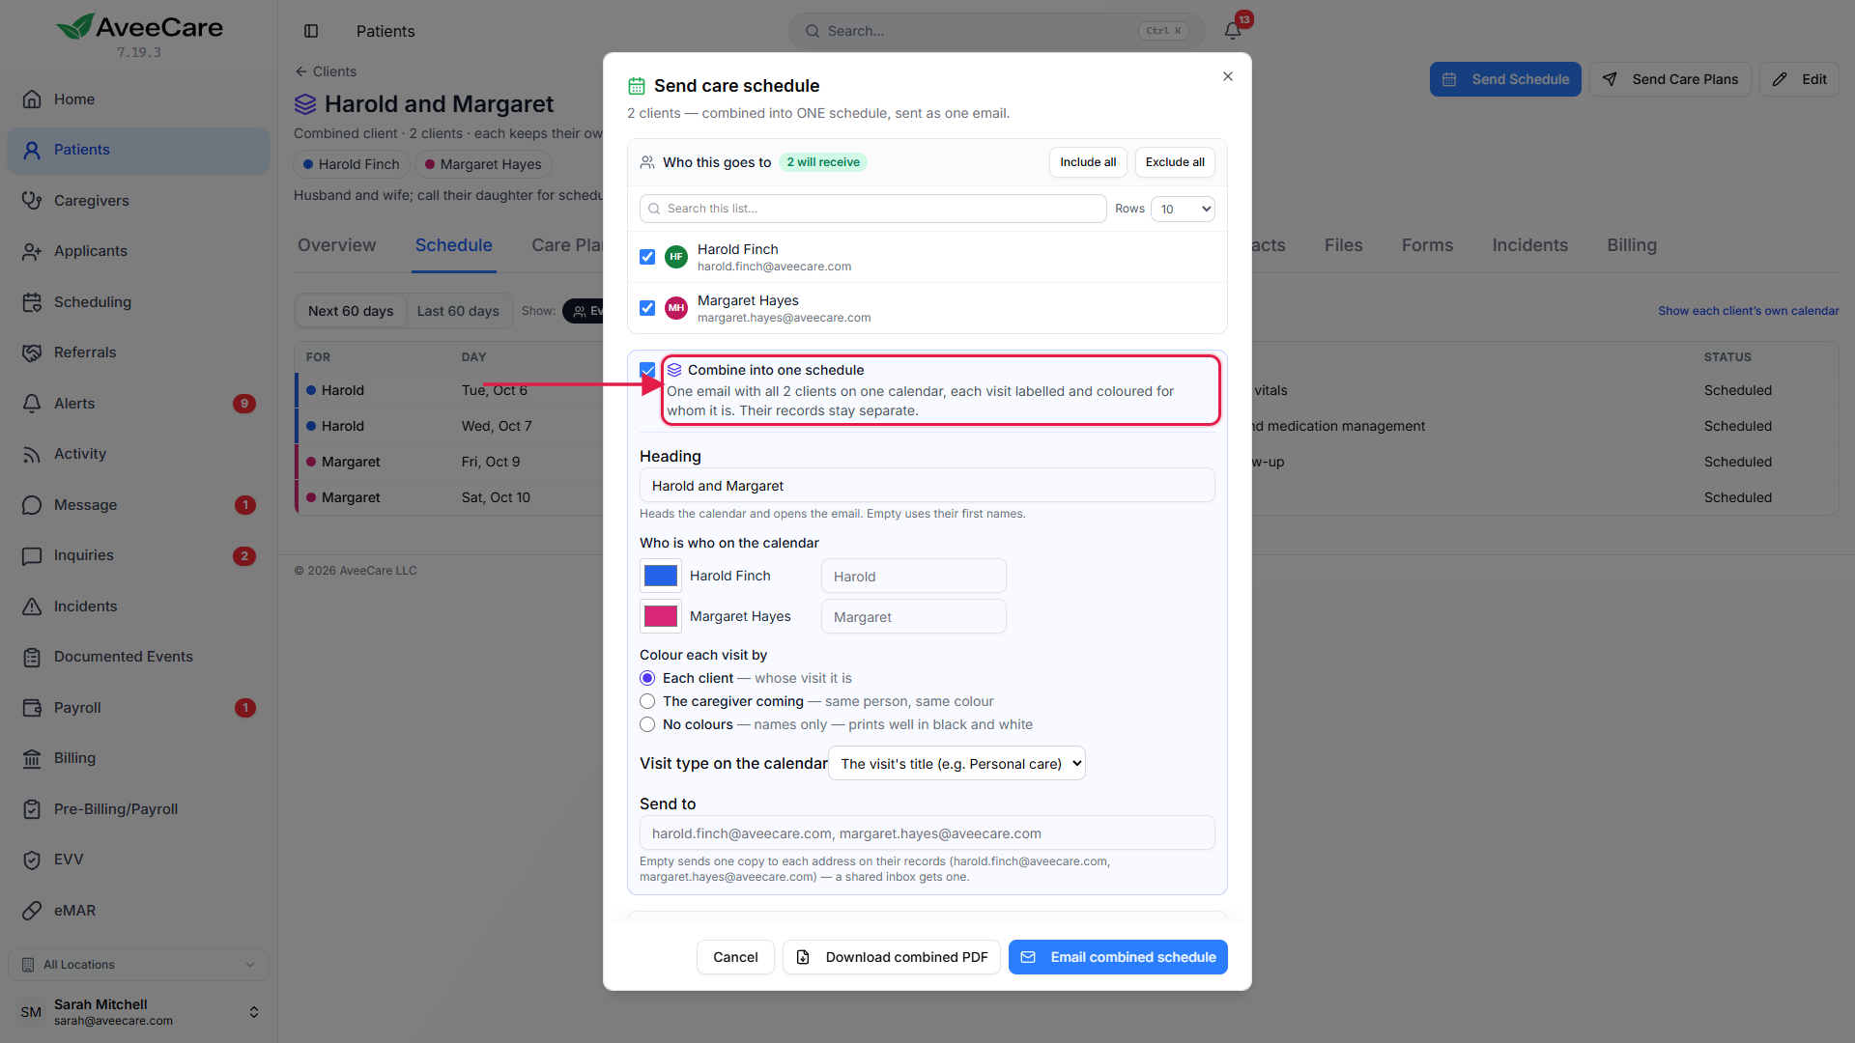The image size is (1855, 1043).
Task: Pick Harold Finch's blue colour swatch
Action: (x=661, y=576)
